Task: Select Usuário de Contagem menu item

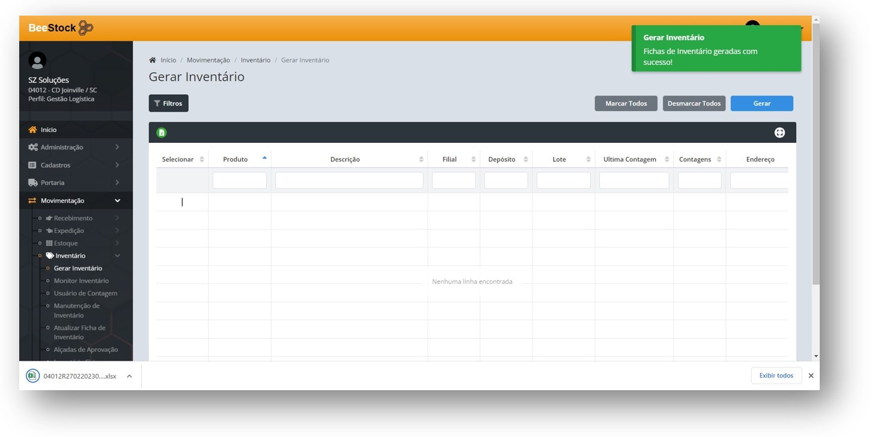Action: 85,294
